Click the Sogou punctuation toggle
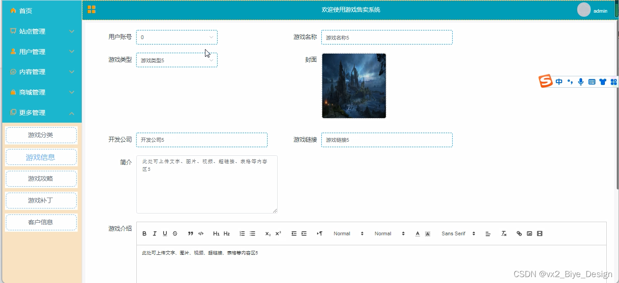Viewport: 619px width, 283px height. pos(570,82)
